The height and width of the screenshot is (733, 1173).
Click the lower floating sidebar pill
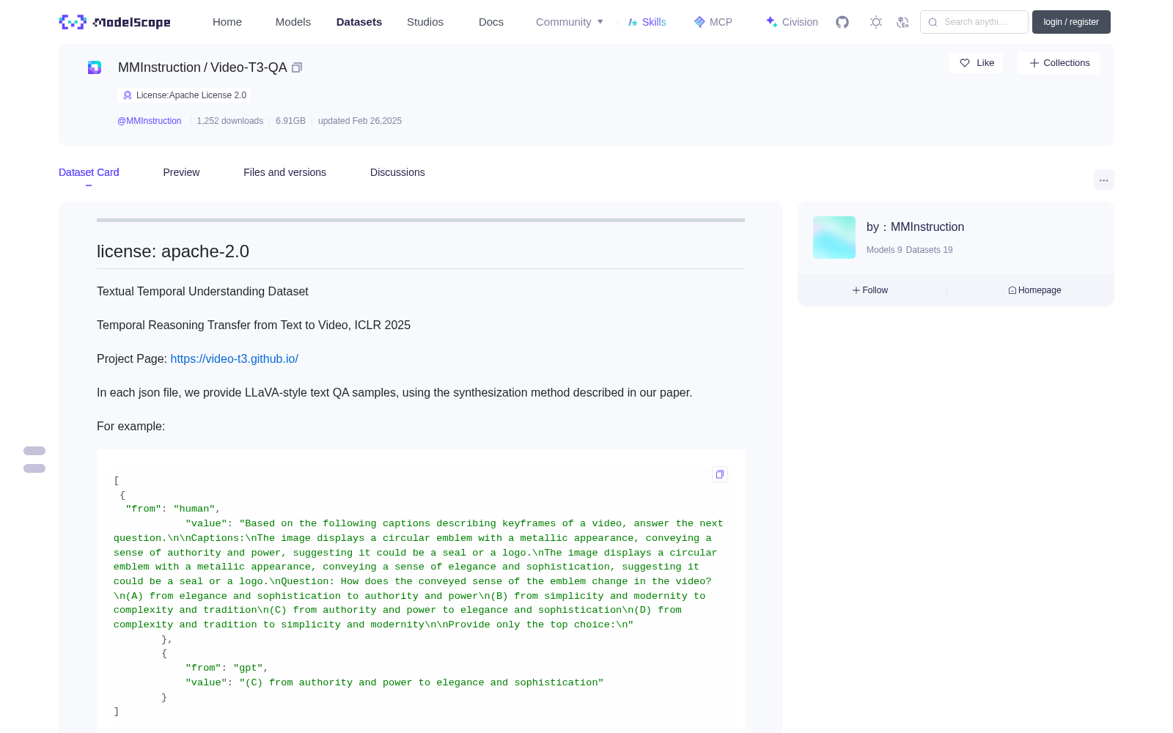pyautogui.click(x=34, y=468)
